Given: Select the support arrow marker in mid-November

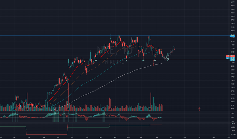Looking at the screenshot, I should (x=96, y=60).
